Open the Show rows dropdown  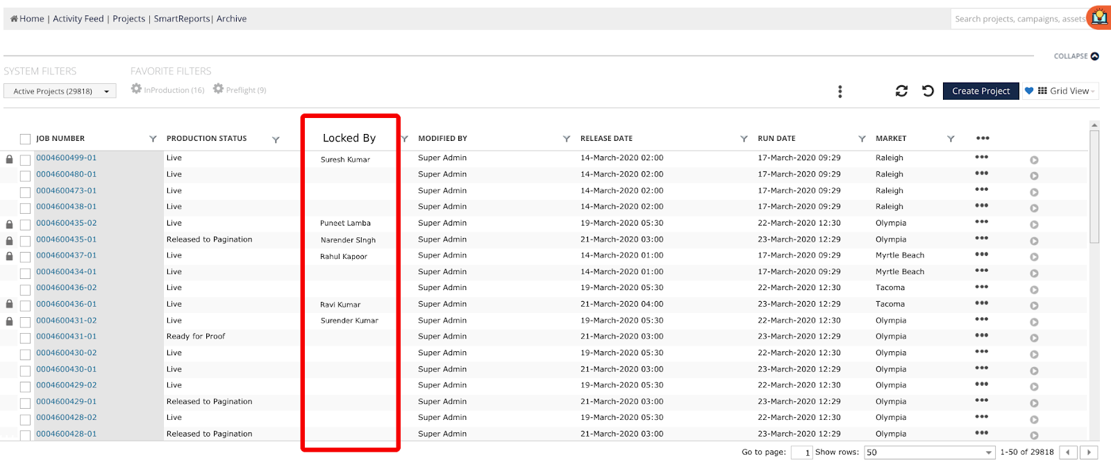coord(929,452)
